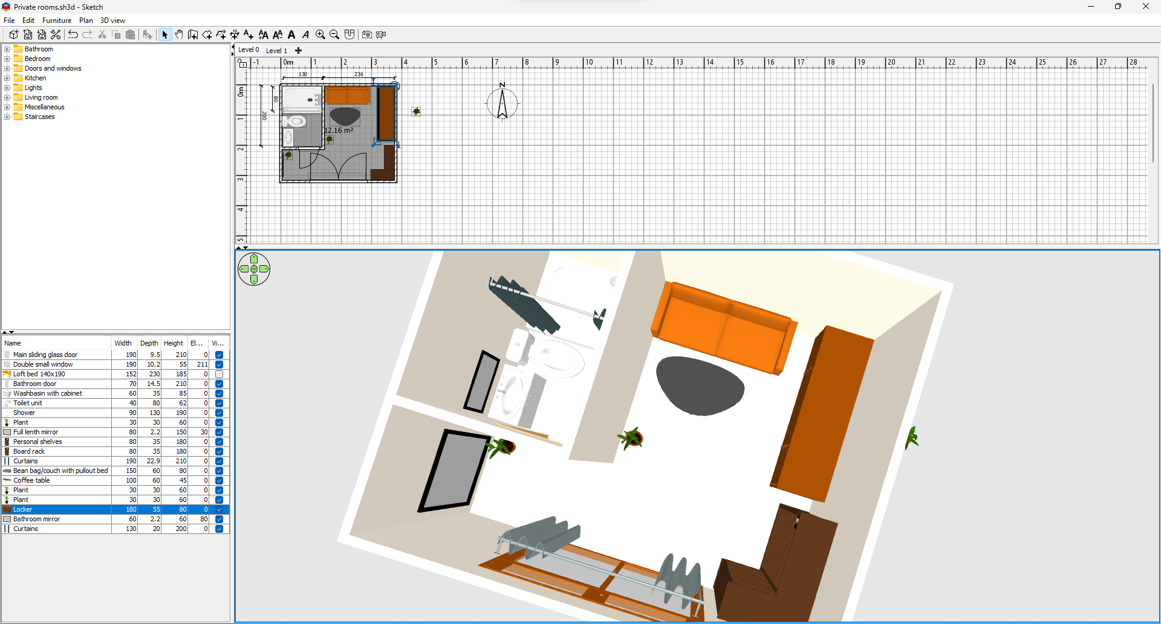Click the Bold text style icon

coord(291,34)
